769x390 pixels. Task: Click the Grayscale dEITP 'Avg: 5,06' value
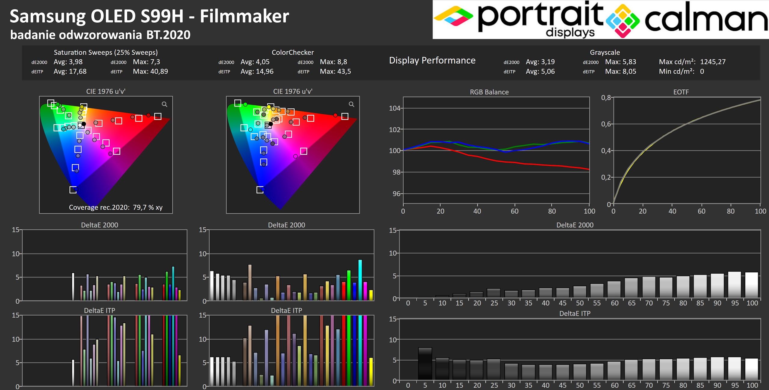pos(540,71)
